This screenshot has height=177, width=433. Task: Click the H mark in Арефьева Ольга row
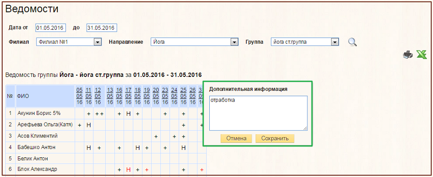tap(89, 125)
